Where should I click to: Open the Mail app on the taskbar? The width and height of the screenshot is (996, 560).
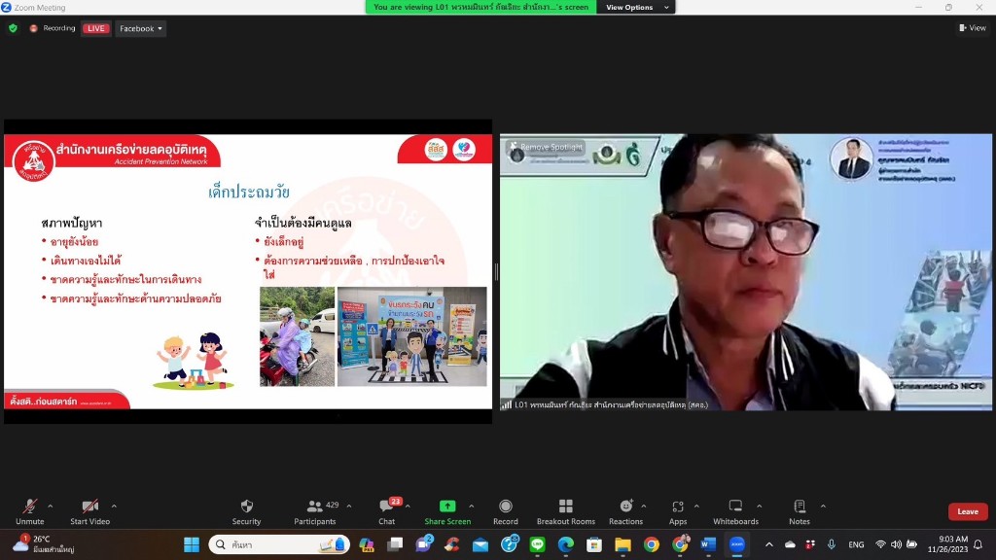(x=480, y=544)
